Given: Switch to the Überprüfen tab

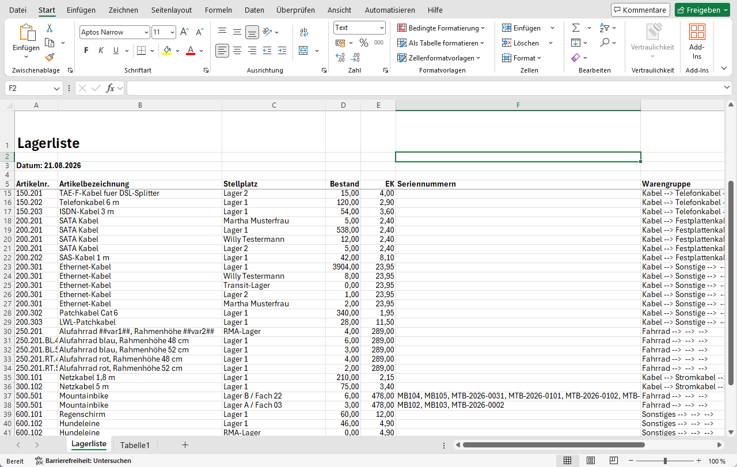Looking at the screenshot, I should (295, 10).
